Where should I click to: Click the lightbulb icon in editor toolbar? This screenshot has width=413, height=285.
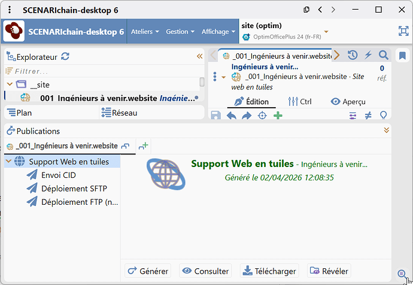[384, 115]
